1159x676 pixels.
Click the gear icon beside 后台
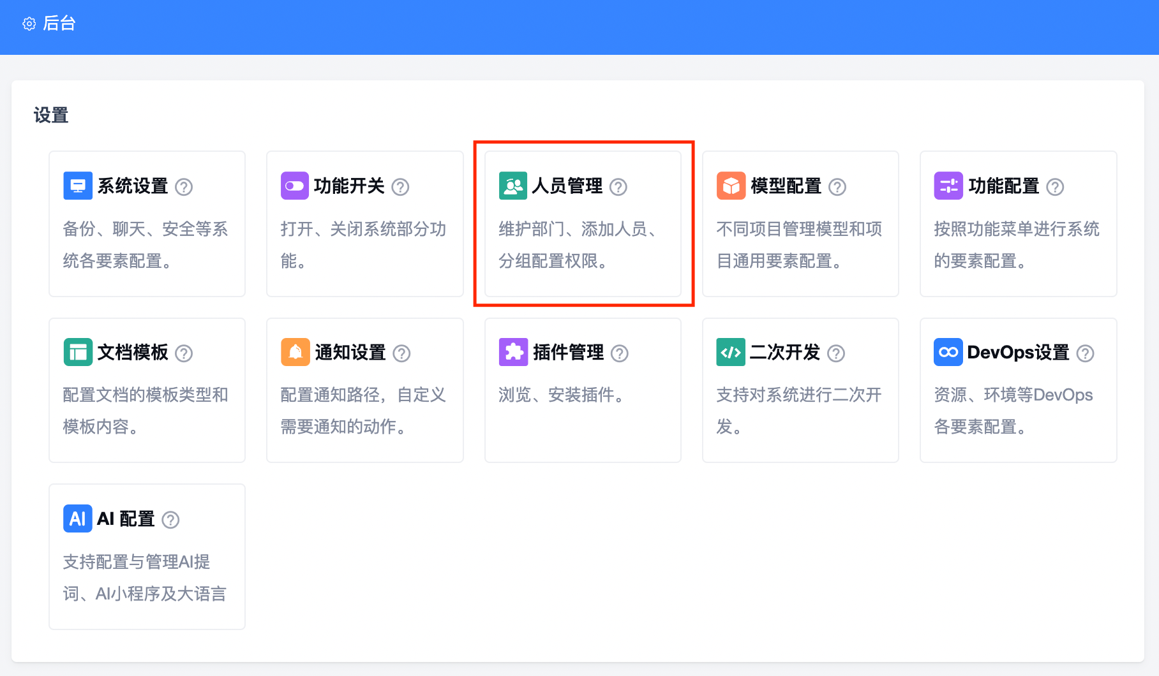point(29,24)
